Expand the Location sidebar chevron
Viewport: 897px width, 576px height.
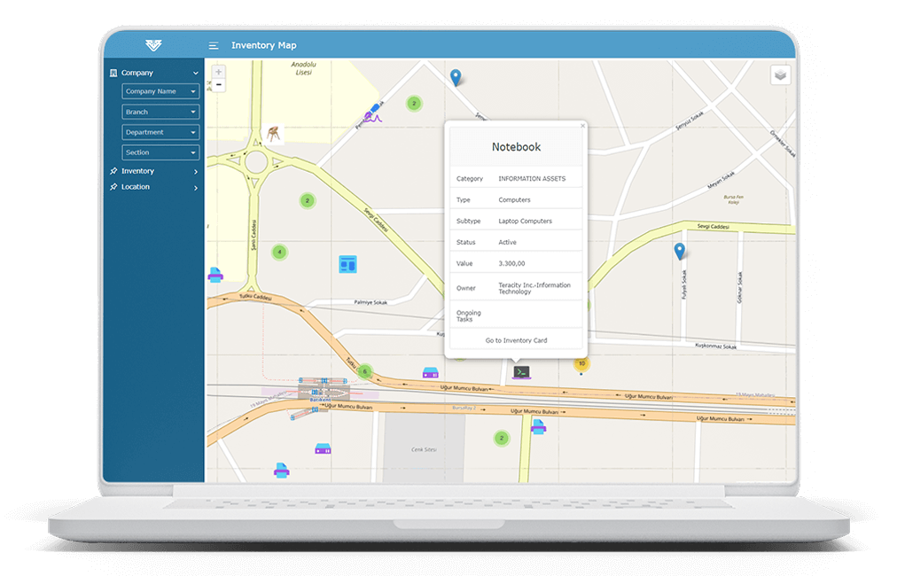tap(196, 188)
